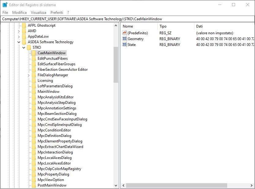Open the Preferiti menu
Image resolution: width=255 pixels, height=189 pixels.
point(57,13)
